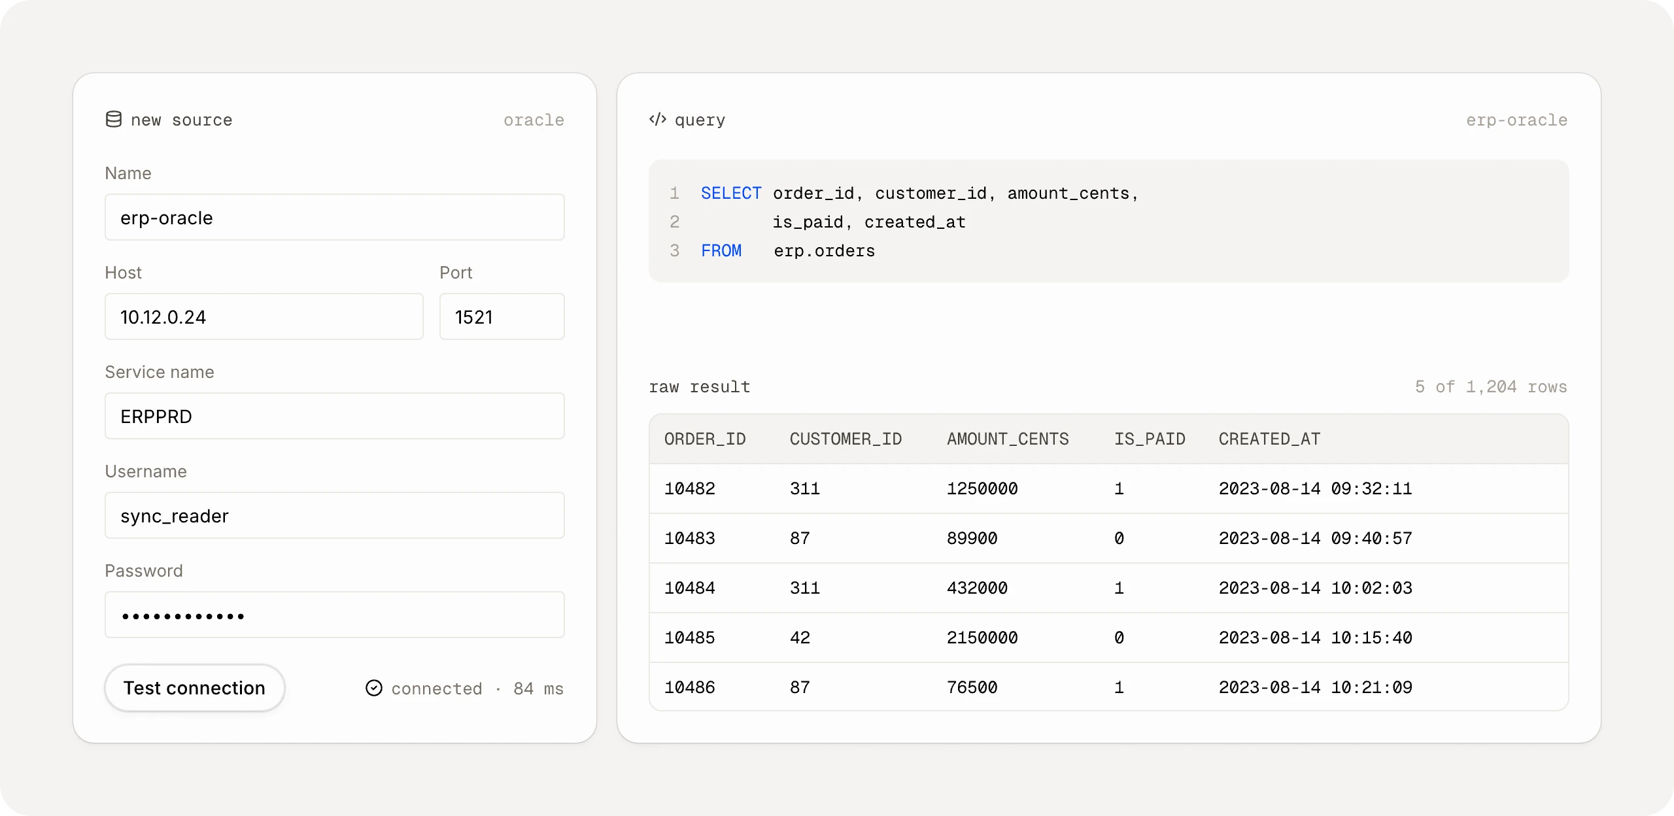The height and width of the screenshot is (816, 1674).
Task: Click timestamp 2023-08-14 10:02:03
Action: [x=1316, y=588]
